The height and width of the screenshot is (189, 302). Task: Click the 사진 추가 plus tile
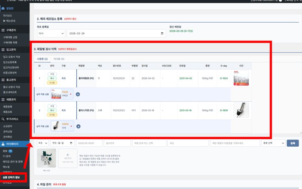pos(67,158)
